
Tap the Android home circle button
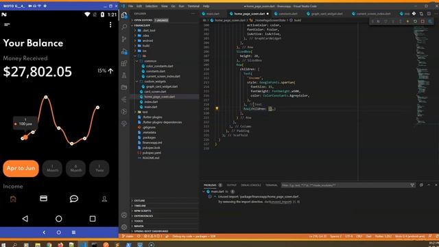pos(58,218)
